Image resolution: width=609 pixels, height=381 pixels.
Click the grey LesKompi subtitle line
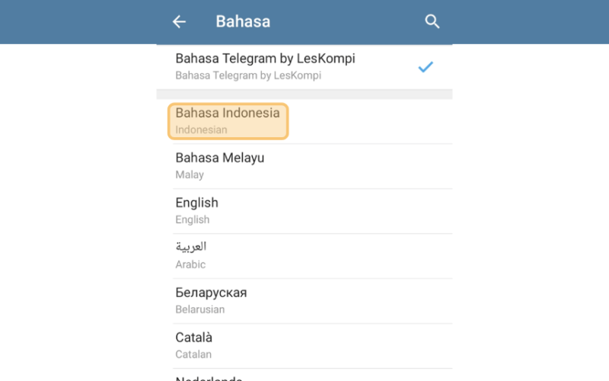(x=248, y=75)
